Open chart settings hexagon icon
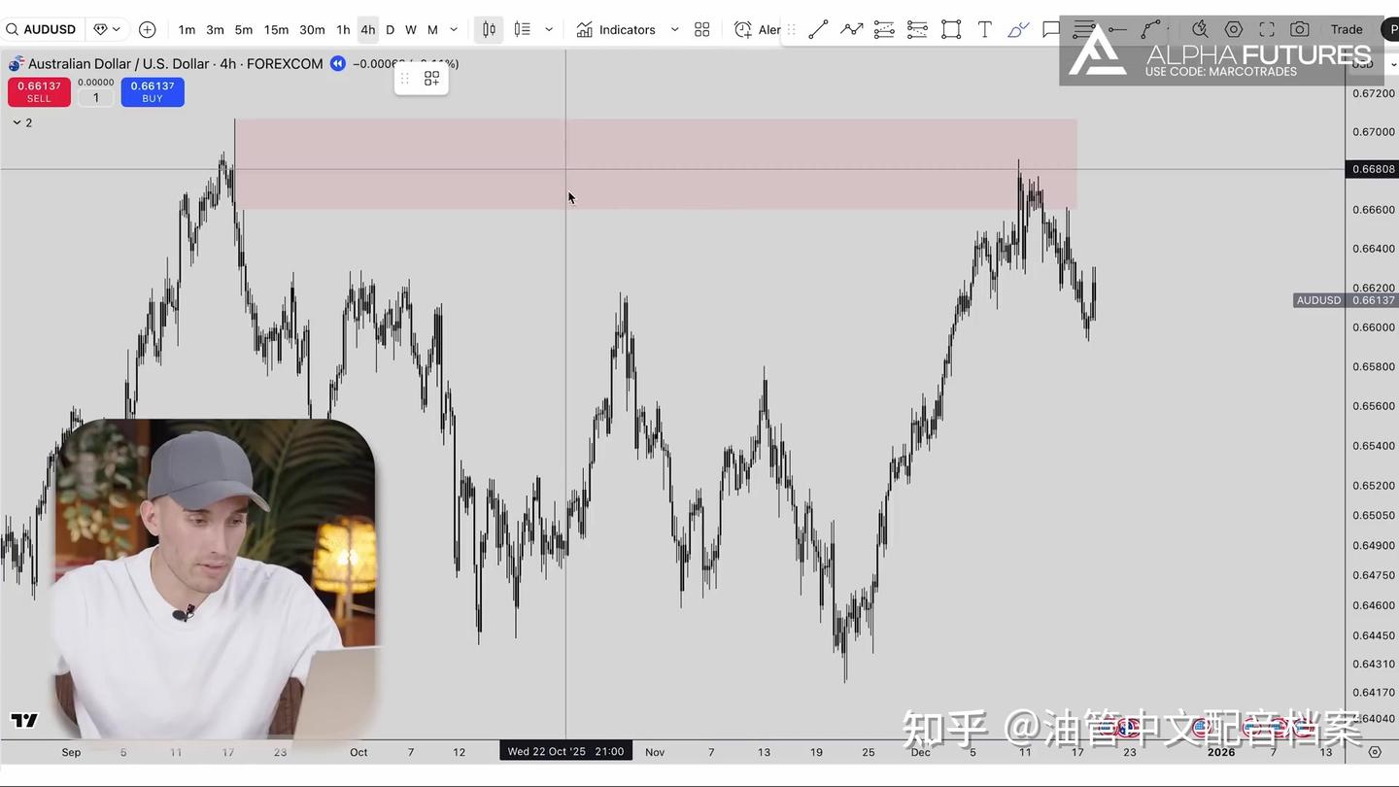This screenshot has width=1399, height=787. pyautogui.click(x=1234, y=29)
